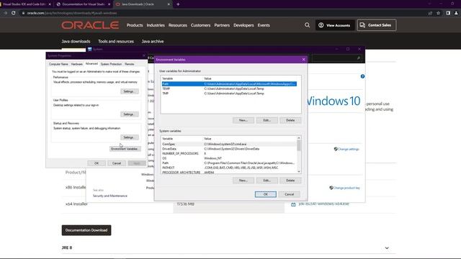This screenshot has height=259, width=461.
Task: Open the browser profile icon
Action: (x=456, y=13)
